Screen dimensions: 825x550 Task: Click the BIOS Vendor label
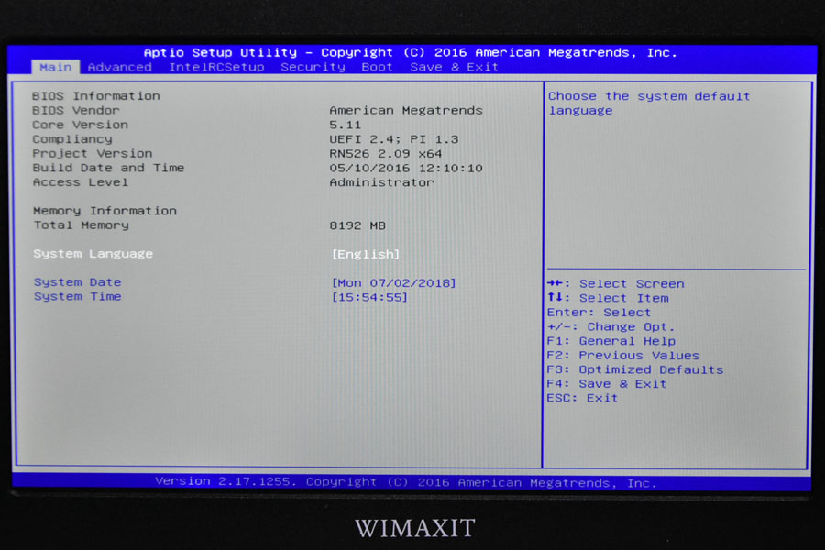pyautogui.click(x=76, y=111)
